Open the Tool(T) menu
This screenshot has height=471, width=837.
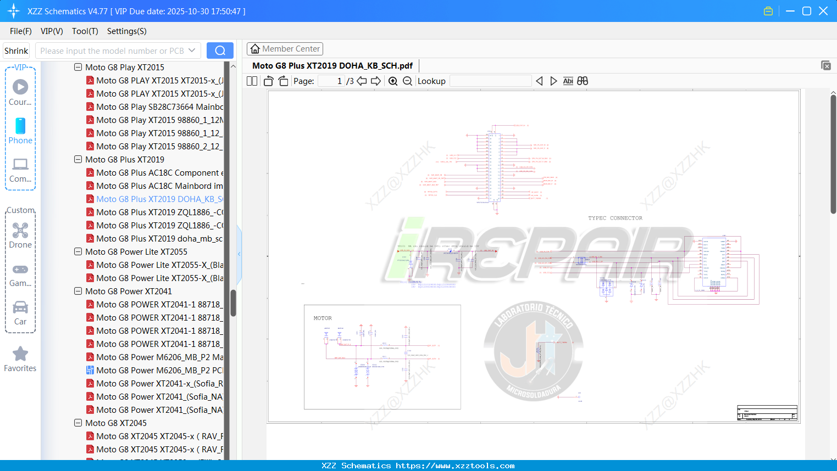(x=85, y=31)
